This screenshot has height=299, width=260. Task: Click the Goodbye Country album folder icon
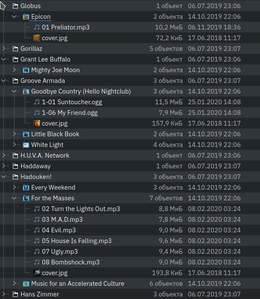(26, 91)
